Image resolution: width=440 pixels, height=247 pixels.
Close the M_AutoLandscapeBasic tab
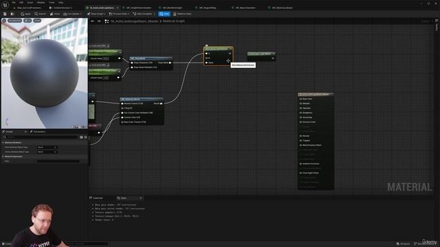tap(118, 8)
